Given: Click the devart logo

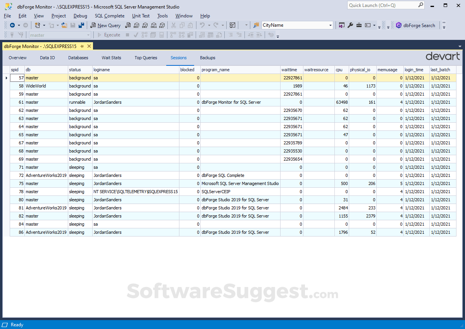Looking at the screenshot, I should (443, 56).
